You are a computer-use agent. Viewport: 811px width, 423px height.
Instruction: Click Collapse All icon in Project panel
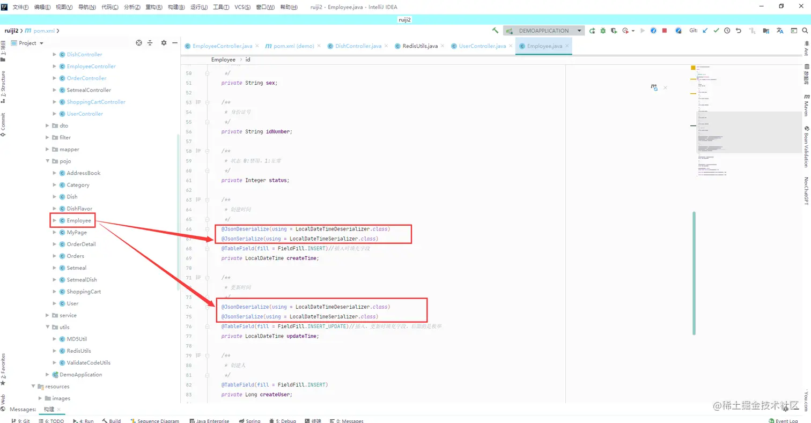150,43
